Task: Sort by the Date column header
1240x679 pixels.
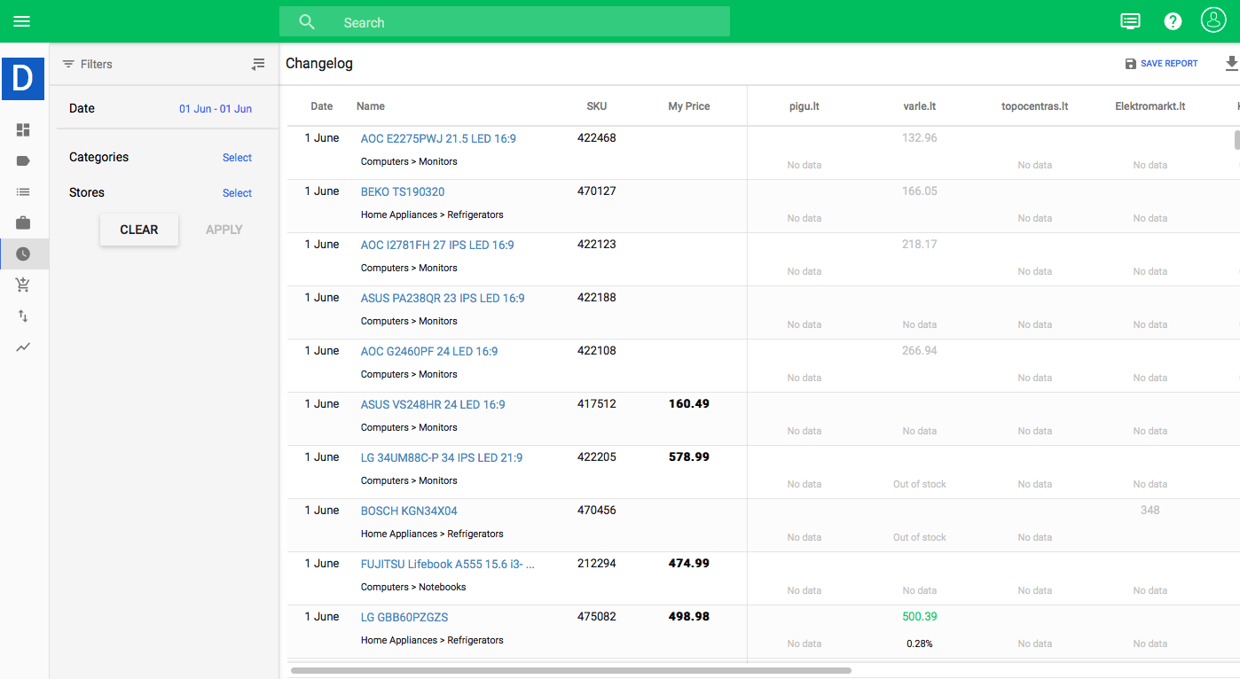Action: [x=322, y=106]
